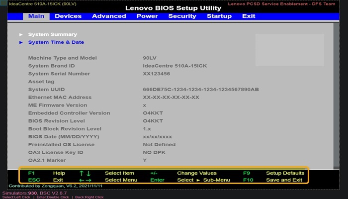
Task: Open the Main tab
Action: pyautogui.click(x=36, y=16)
